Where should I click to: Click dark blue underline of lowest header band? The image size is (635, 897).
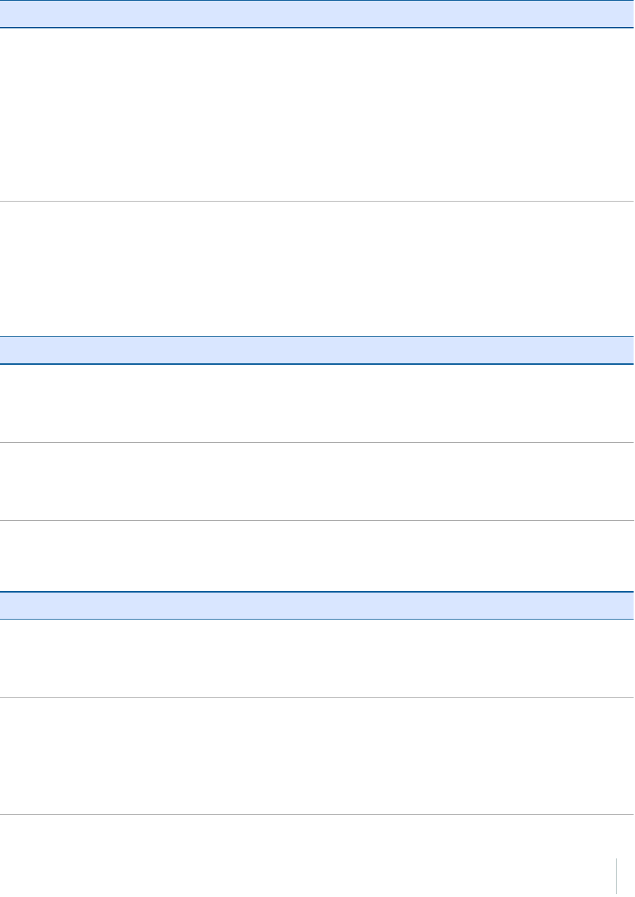click(x=317, y=620)
